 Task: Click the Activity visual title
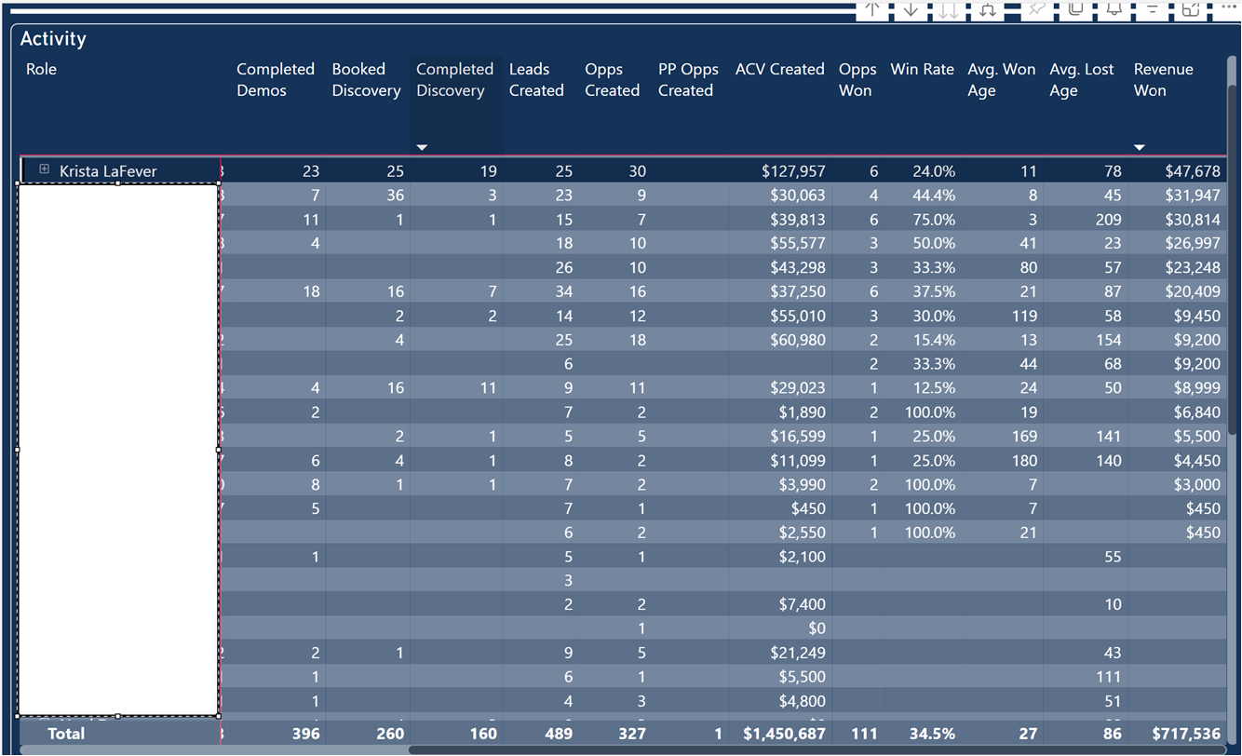(x=53, y=38)
